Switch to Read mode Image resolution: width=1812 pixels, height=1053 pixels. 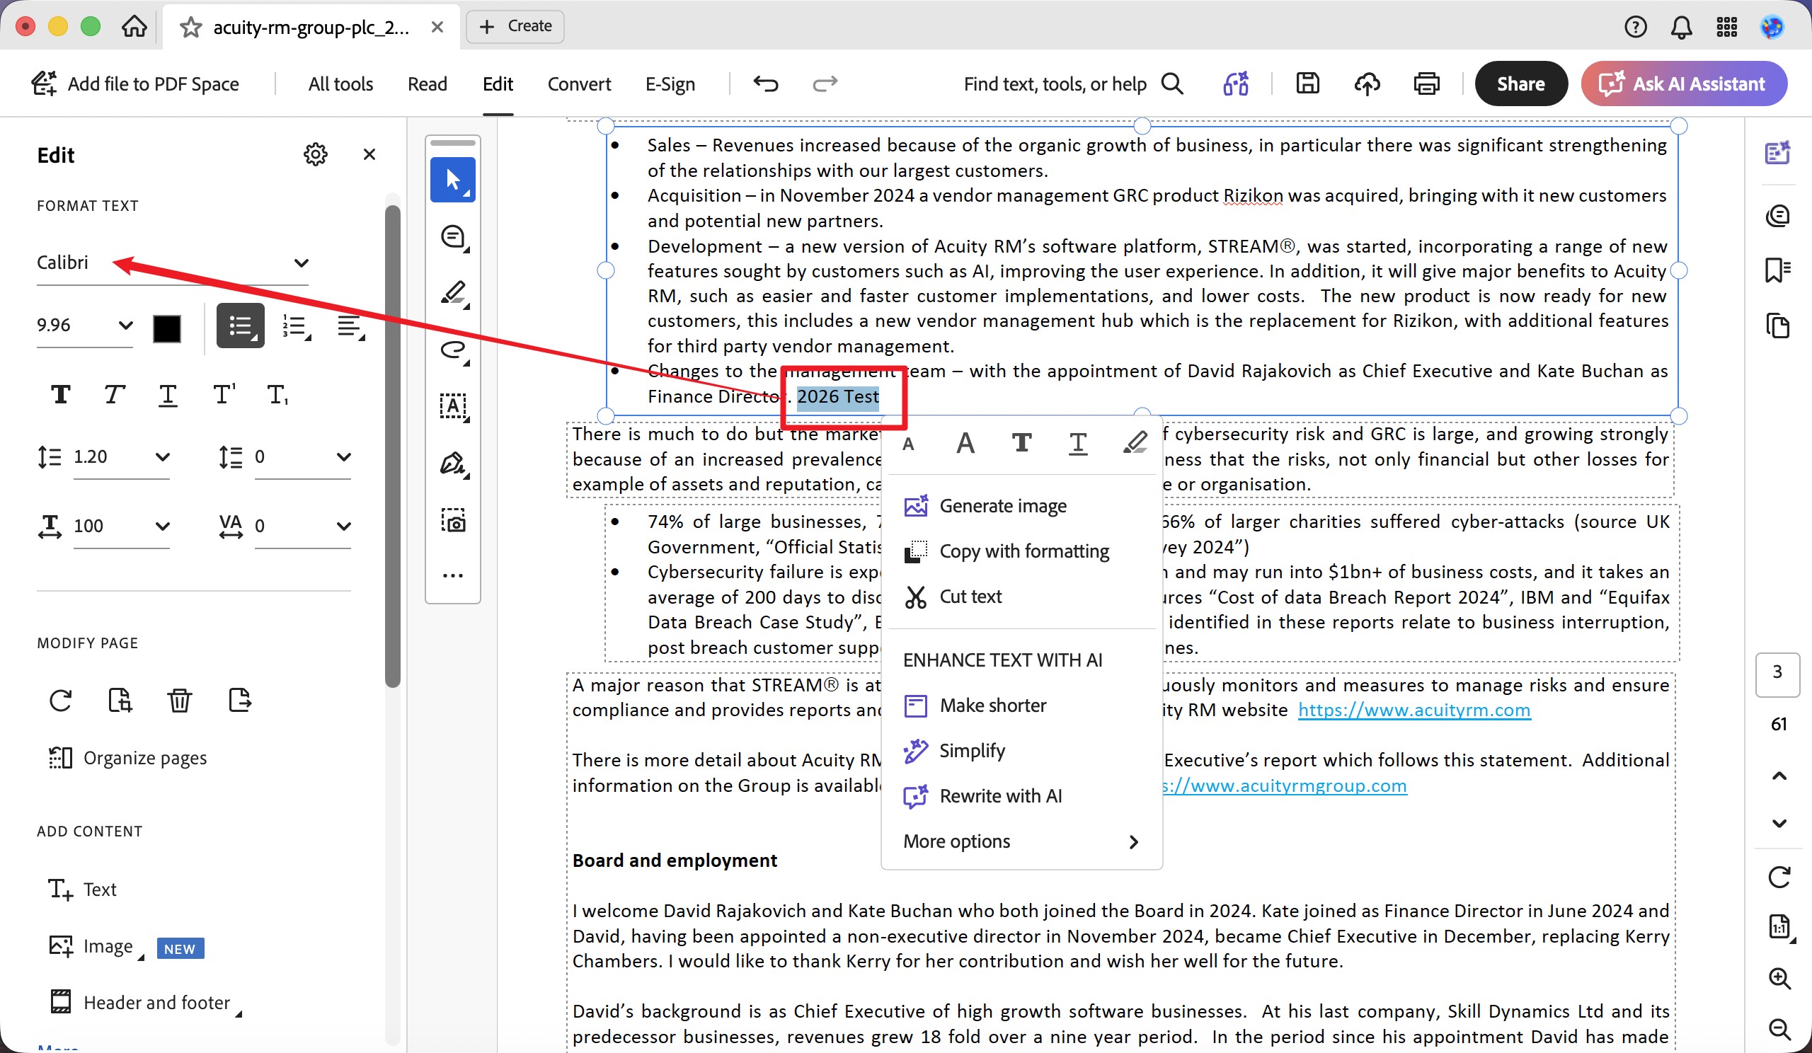click(427, 84)
